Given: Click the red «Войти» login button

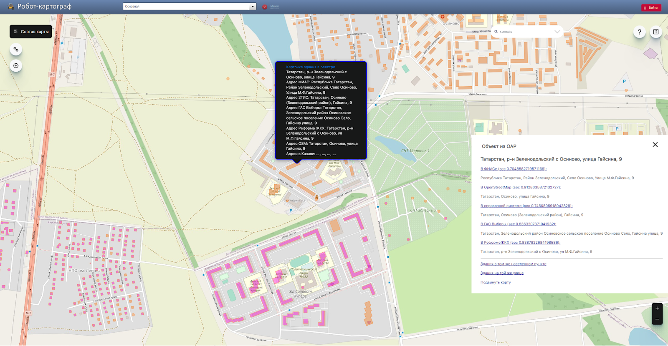Looking at the screenshot, I should (651, 8).
